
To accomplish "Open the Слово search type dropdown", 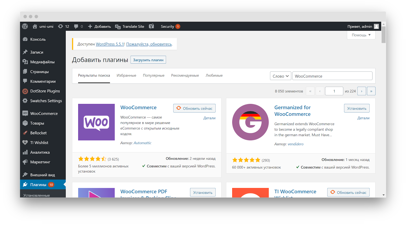I will [280, 76].
